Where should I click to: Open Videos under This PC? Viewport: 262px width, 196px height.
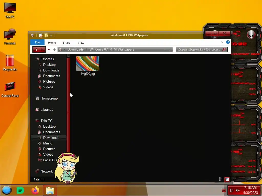(48, 154)
